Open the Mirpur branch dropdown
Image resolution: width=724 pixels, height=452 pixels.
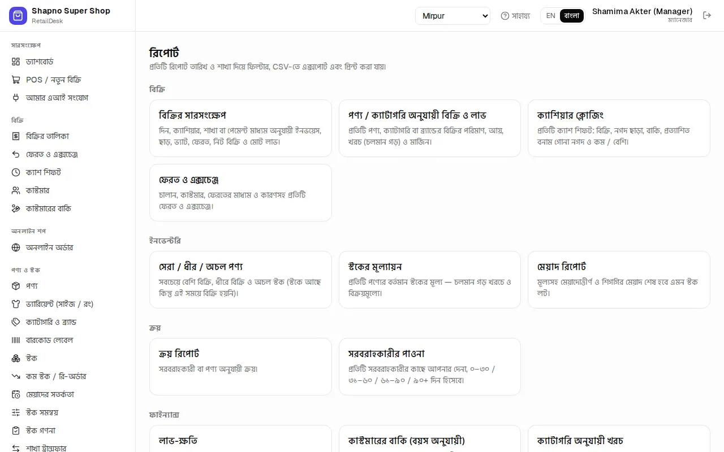(453, 16)
